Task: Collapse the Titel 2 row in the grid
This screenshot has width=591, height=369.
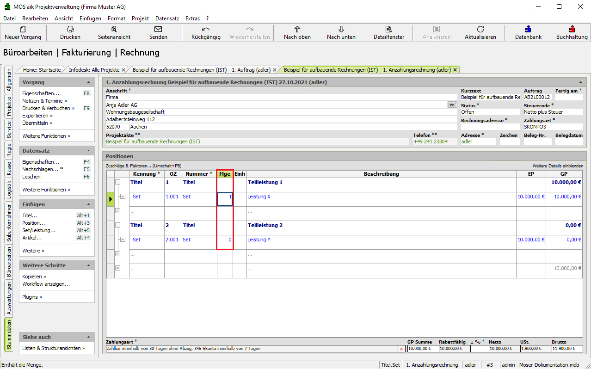Action: tap(117, 225)
